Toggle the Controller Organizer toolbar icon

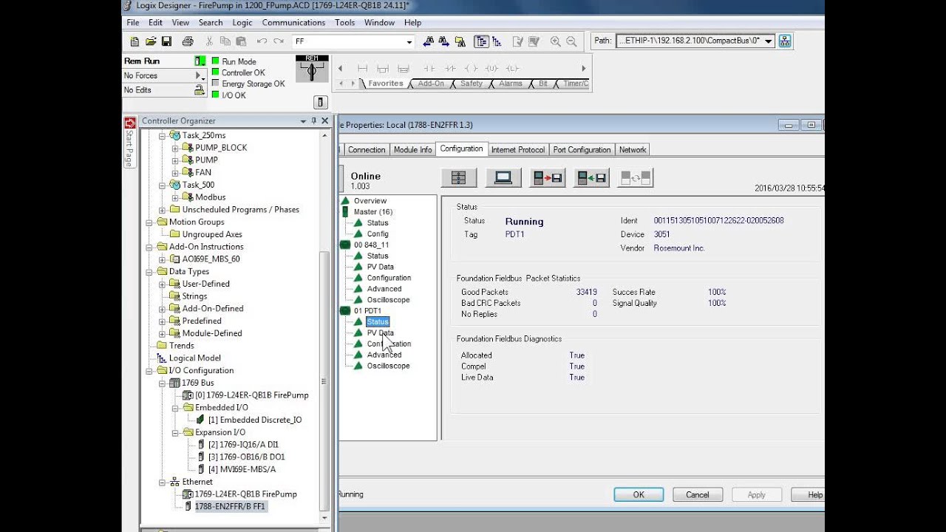click(481, 41)
